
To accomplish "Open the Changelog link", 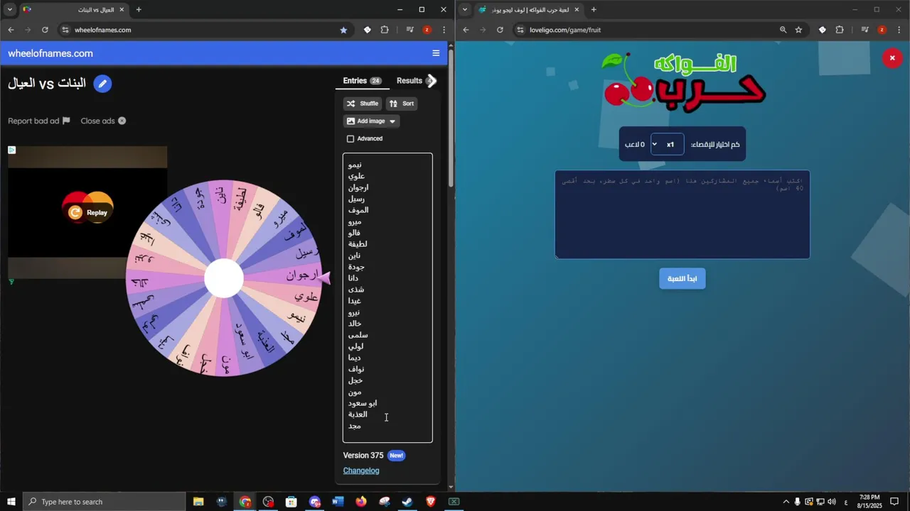I will [361, 471].
